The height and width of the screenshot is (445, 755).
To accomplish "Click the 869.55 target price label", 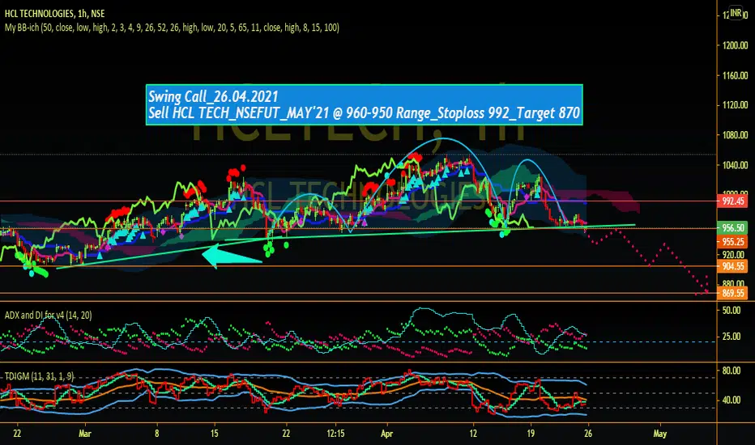I will pyautogui.click(x=733, y=293).
